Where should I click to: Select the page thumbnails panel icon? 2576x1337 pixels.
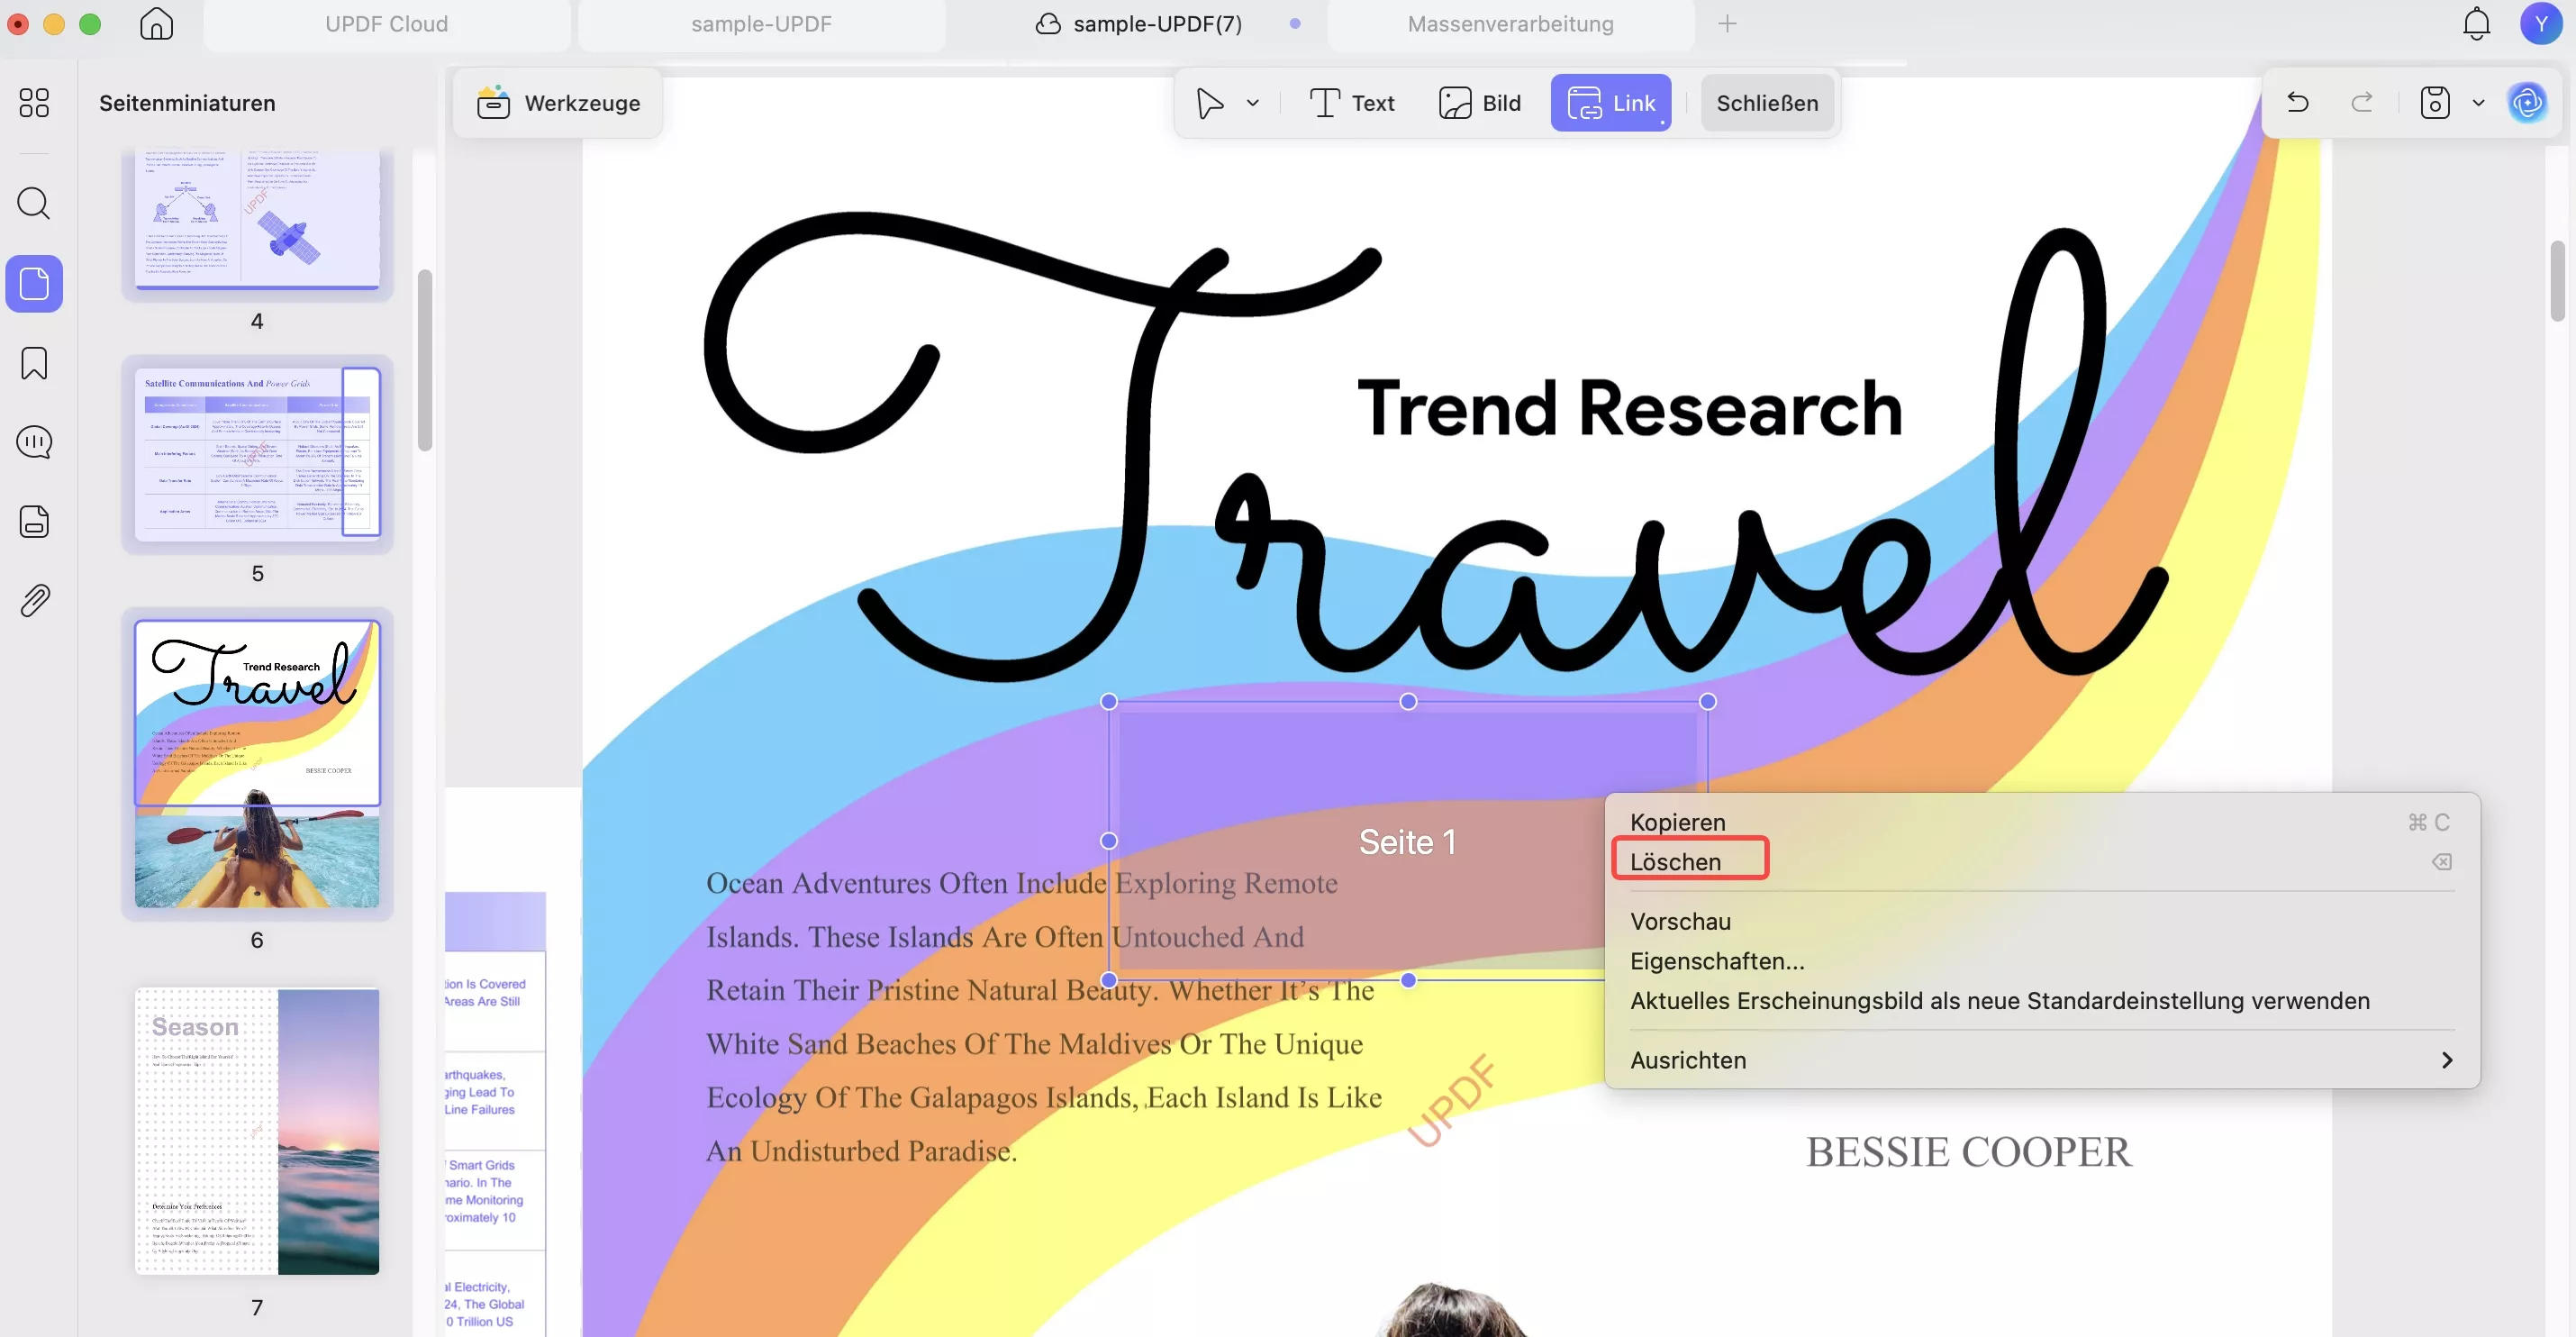pyautogui.click(x=34, y=284)
